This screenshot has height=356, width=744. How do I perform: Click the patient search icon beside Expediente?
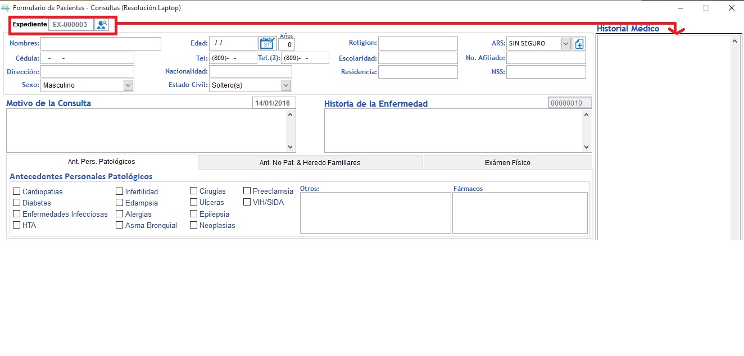(x=102, y=25)
